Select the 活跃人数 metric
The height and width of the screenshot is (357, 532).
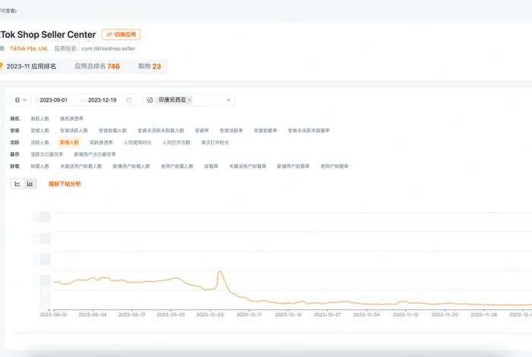pyautogui.click(x=40, y=142)
